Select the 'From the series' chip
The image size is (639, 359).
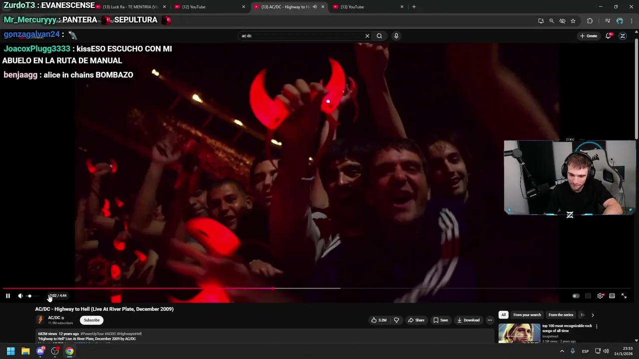click(561, 315)
